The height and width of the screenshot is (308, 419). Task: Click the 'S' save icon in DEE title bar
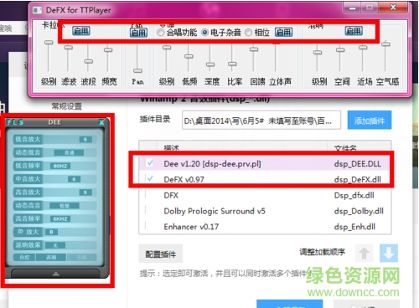tap(20, 122)
